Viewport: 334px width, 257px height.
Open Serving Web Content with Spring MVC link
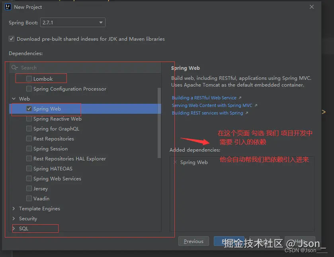212,105
